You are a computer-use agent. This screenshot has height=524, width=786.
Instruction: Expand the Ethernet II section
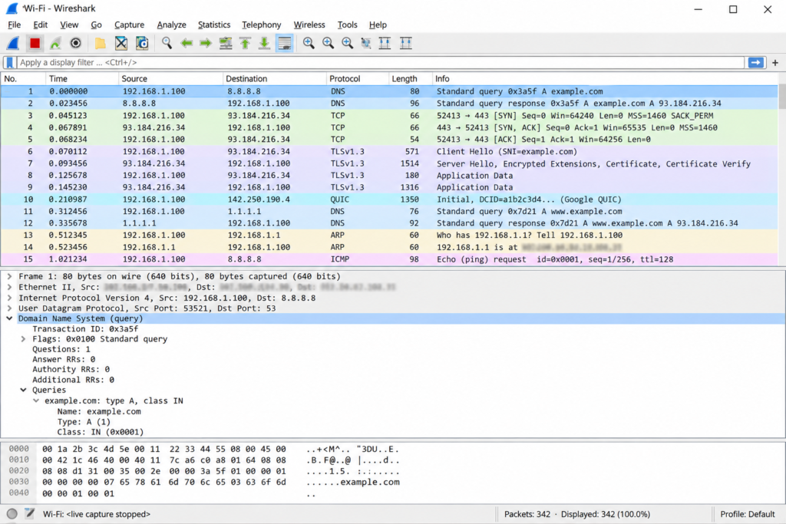click(x=9, y=287)
